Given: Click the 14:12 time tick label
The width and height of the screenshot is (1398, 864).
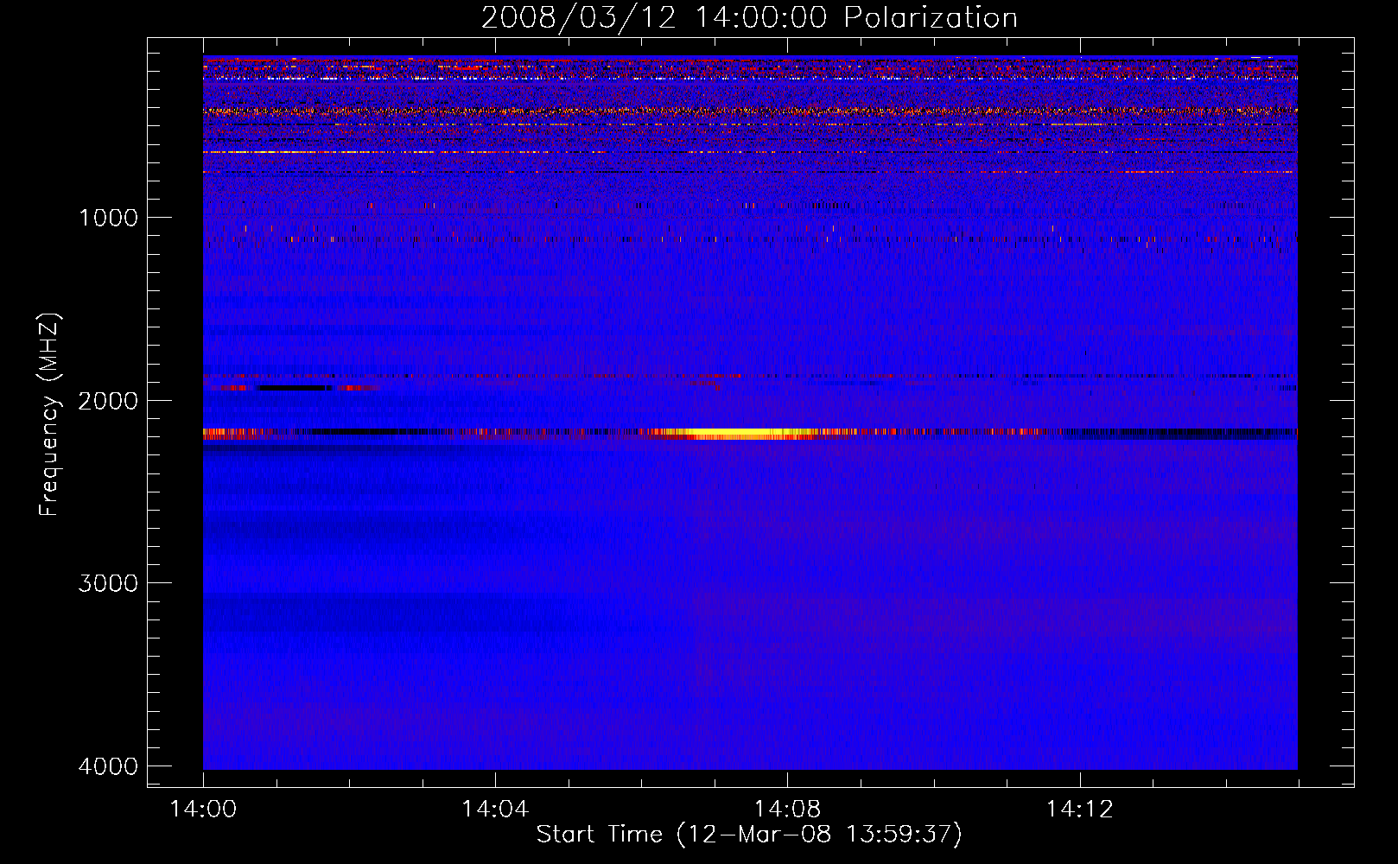Looking at the screenshot, I should (x=1079, y=810).
